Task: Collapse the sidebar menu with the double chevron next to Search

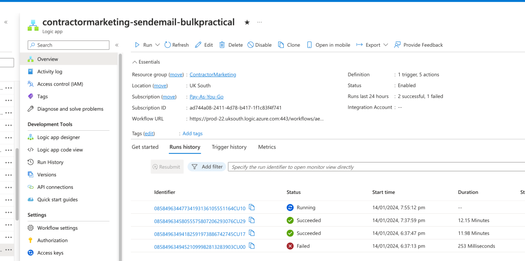Action: (117, 45)
